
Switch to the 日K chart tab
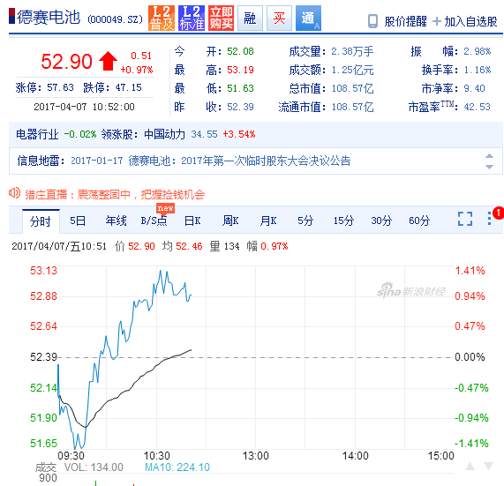point(192,221)
